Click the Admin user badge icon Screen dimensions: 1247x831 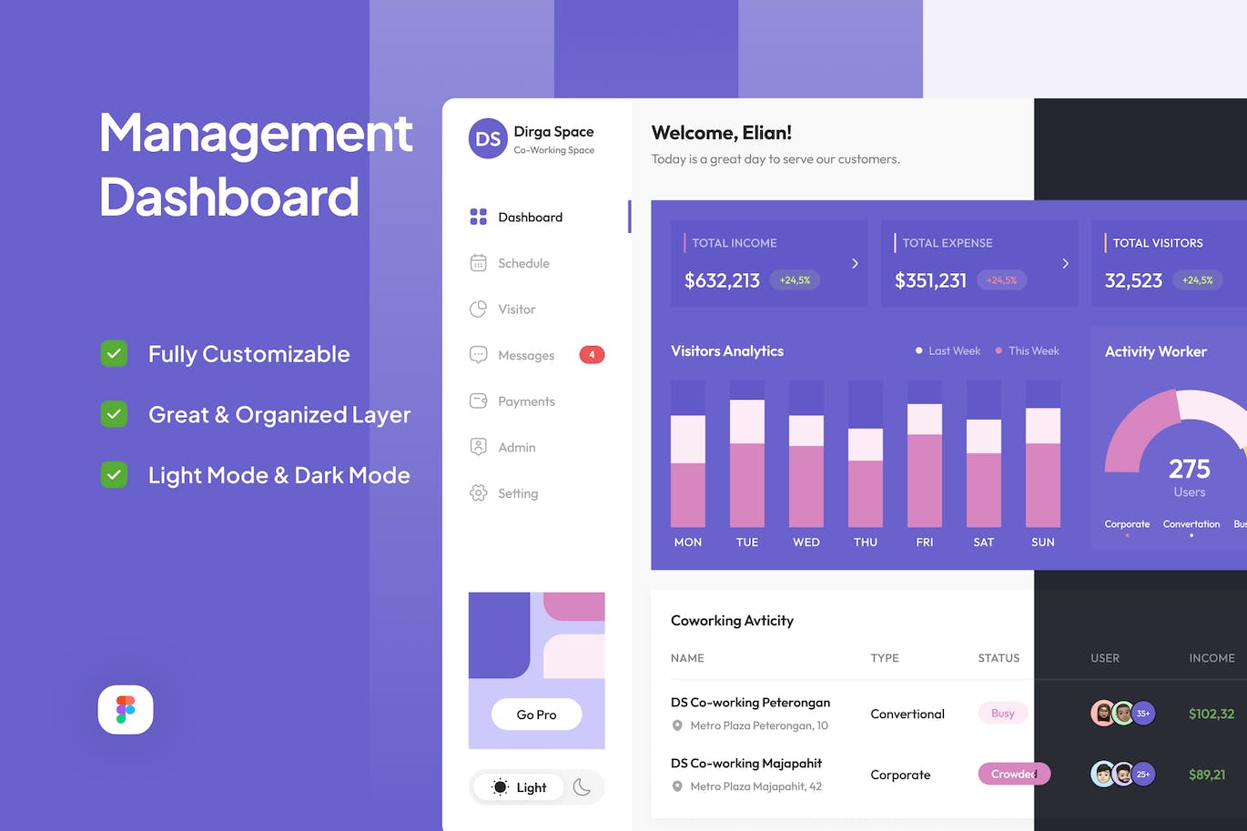(x=478, y=447)
